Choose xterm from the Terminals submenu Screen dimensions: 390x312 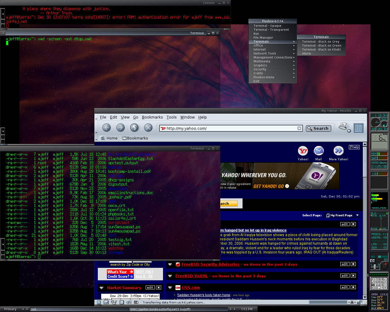(321, 54)
